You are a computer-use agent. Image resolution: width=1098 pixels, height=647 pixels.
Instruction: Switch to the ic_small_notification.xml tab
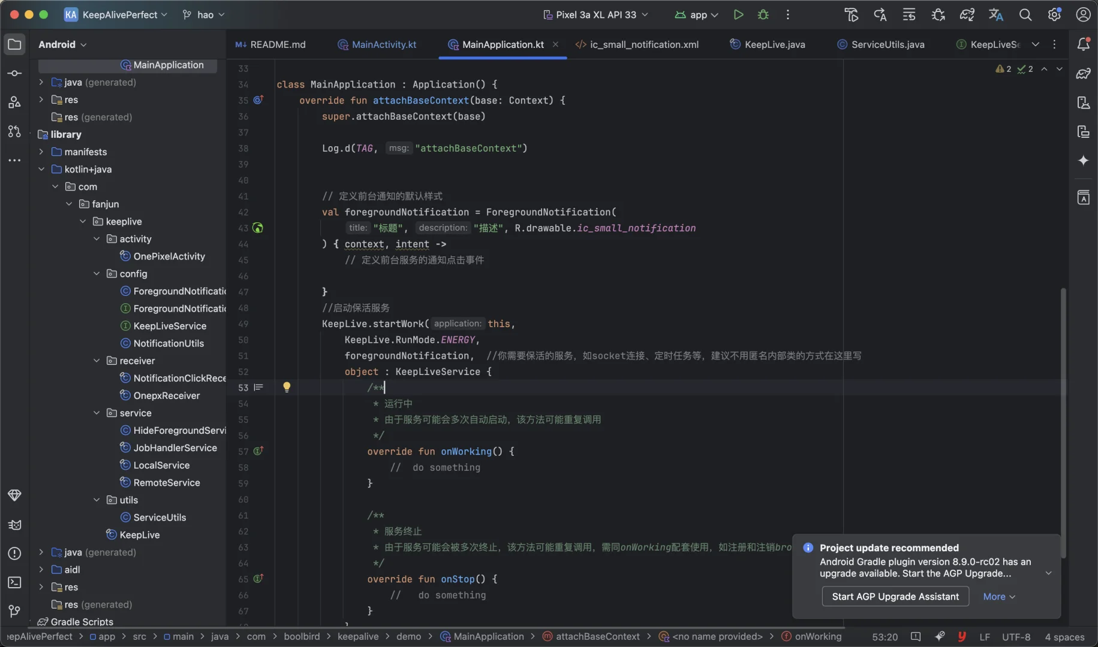pos(637,44)
